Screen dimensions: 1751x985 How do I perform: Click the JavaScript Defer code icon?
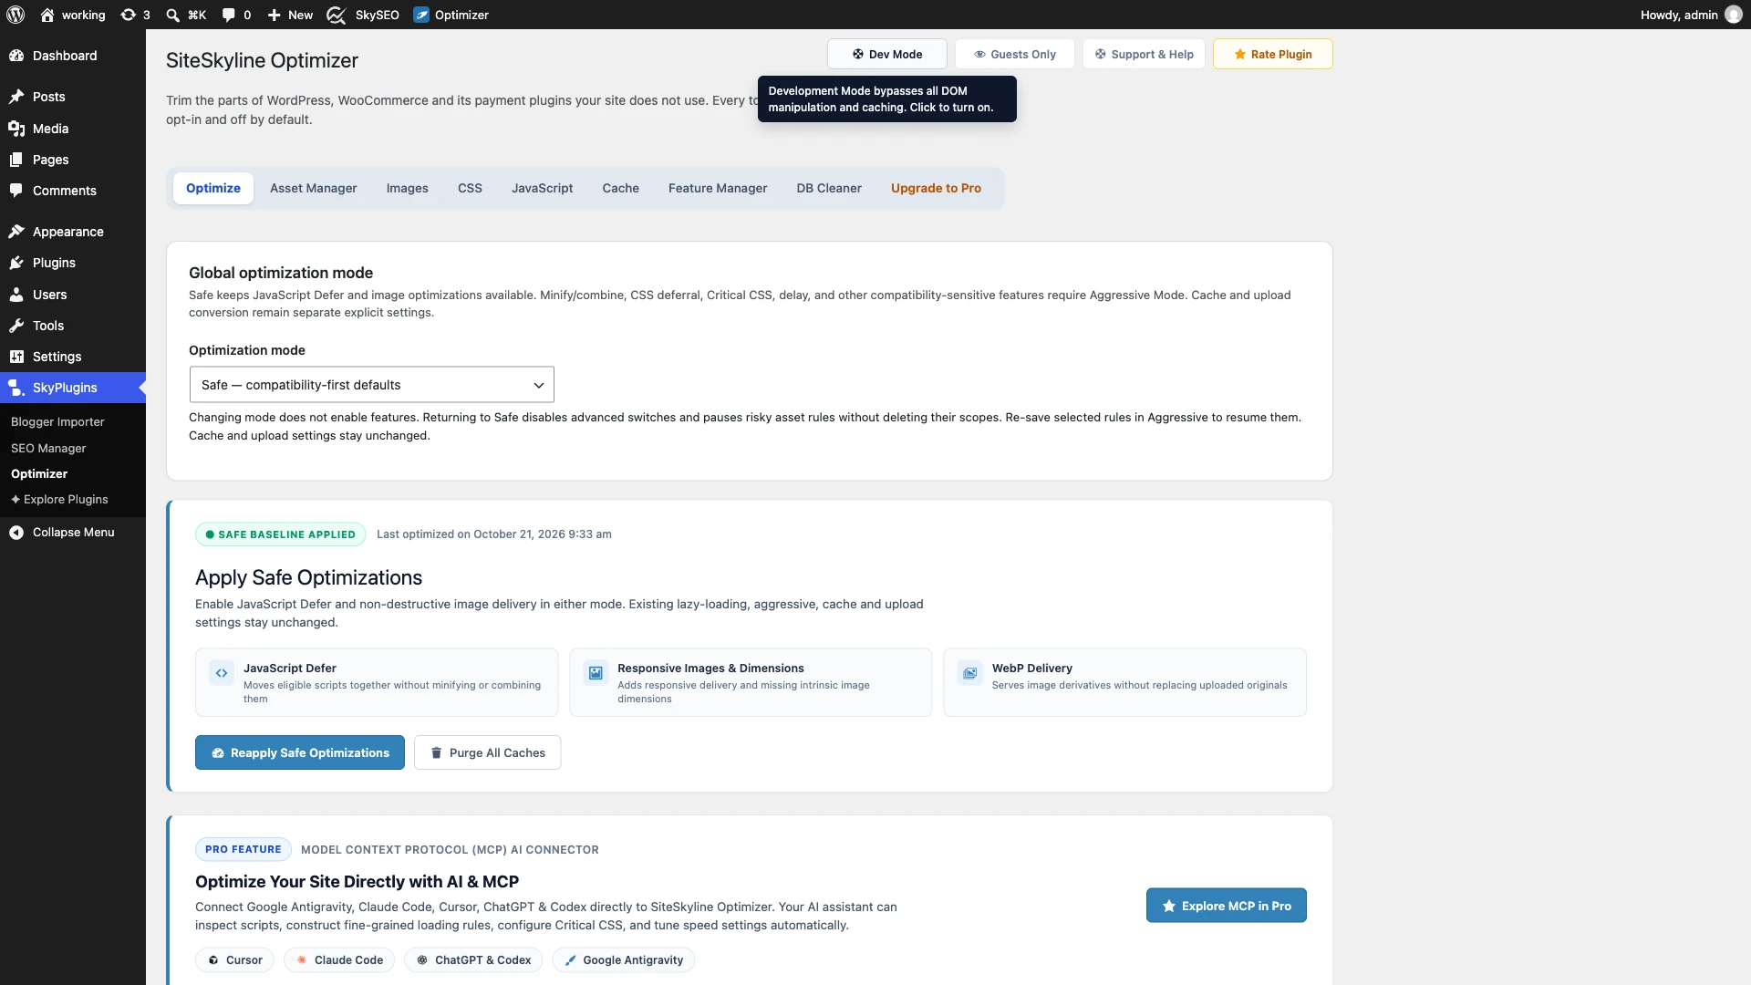click(x=222, y=673)
